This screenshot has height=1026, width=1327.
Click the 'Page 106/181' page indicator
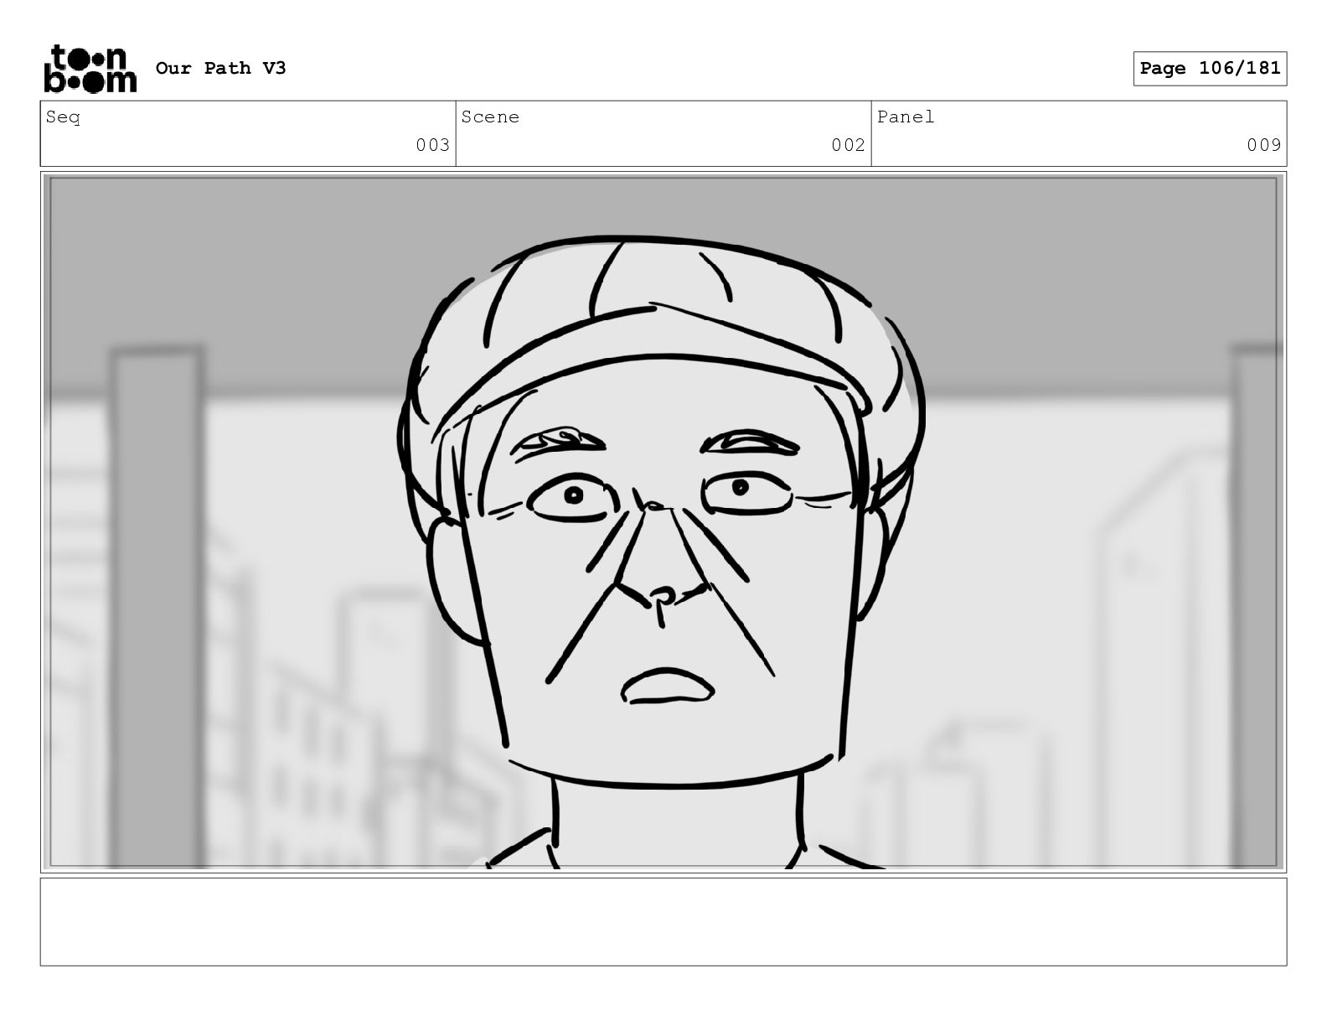[x=1210, y=69]
